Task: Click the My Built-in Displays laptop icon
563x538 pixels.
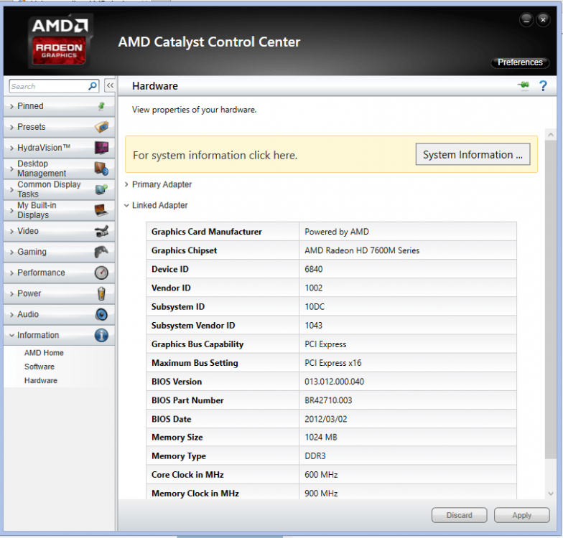Action: 102,210
